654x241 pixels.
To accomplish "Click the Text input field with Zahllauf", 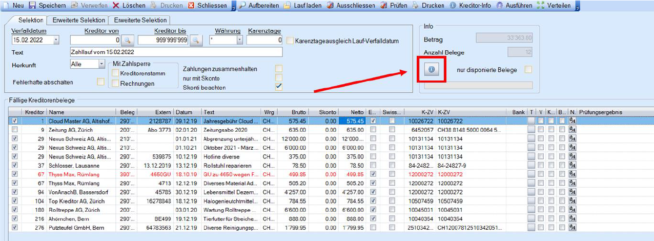I will pyautogui.click(x=176, y=52).
